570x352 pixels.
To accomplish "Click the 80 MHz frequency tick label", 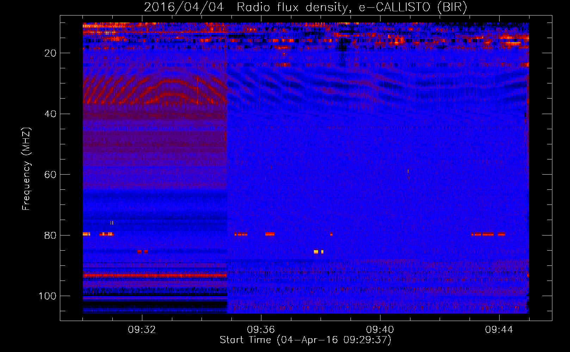I will [50, 235].
